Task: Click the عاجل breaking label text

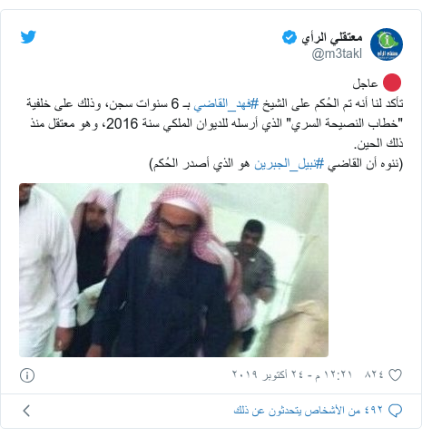Action: click(365, 83)
